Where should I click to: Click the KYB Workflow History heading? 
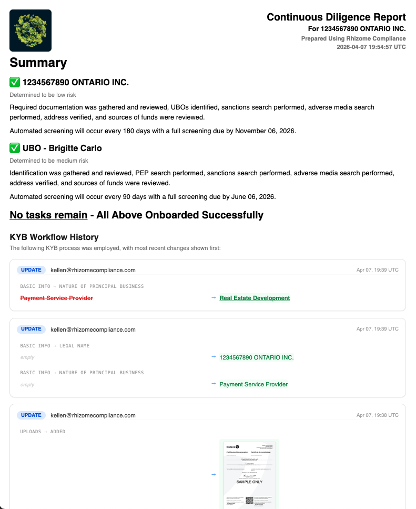tap(54, 237)
